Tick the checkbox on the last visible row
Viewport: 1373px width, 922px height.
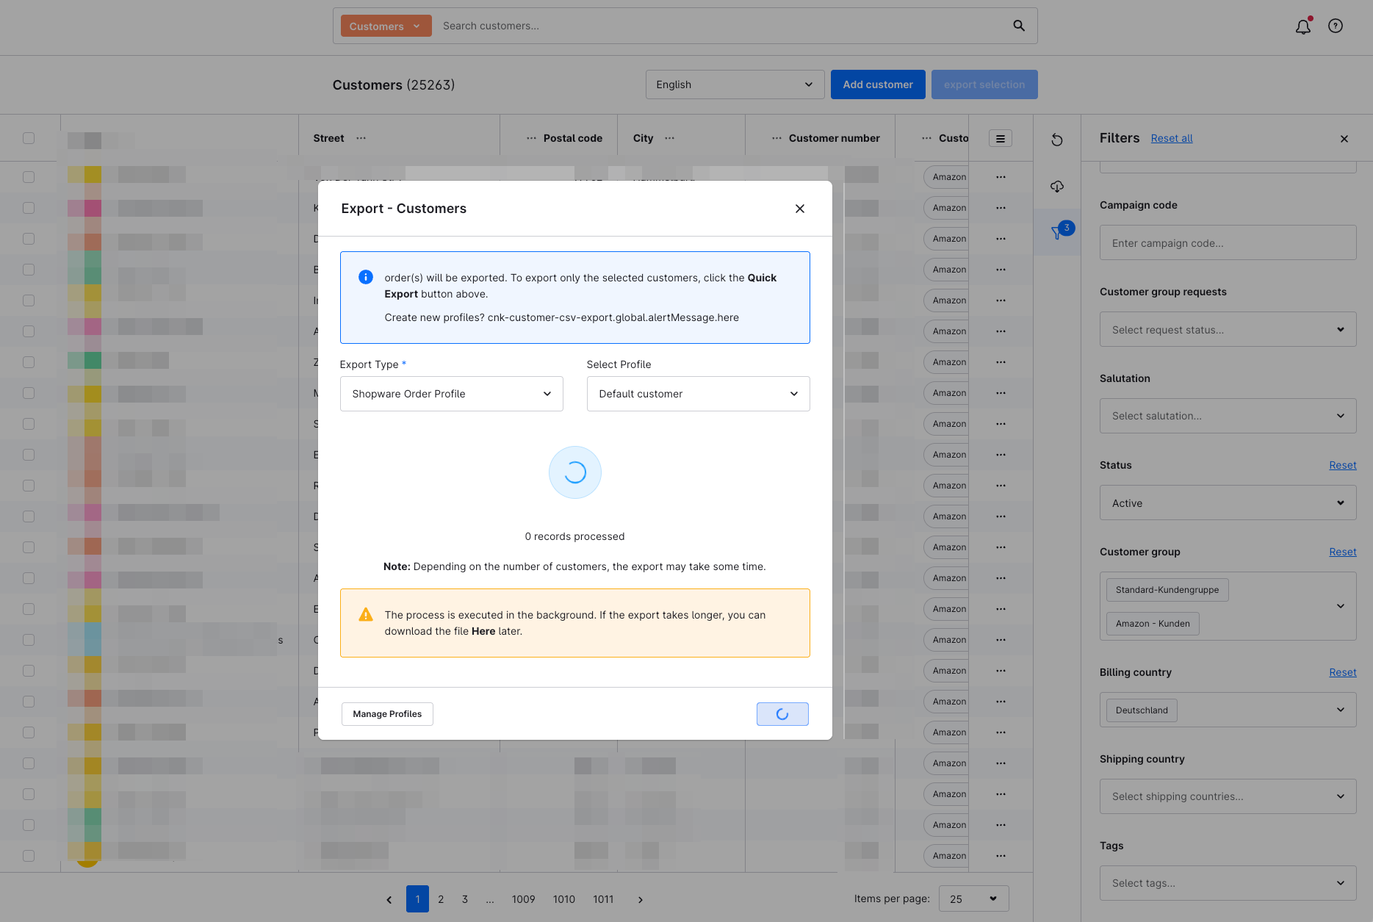(x=29, y=855)
